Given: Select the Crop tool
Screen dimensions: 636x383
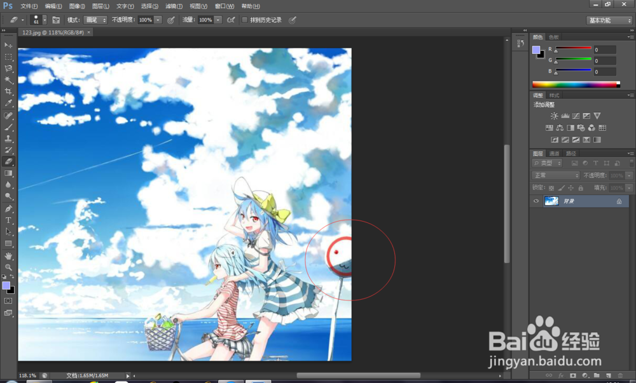Looking at the screenshot, I should [8, 91].
